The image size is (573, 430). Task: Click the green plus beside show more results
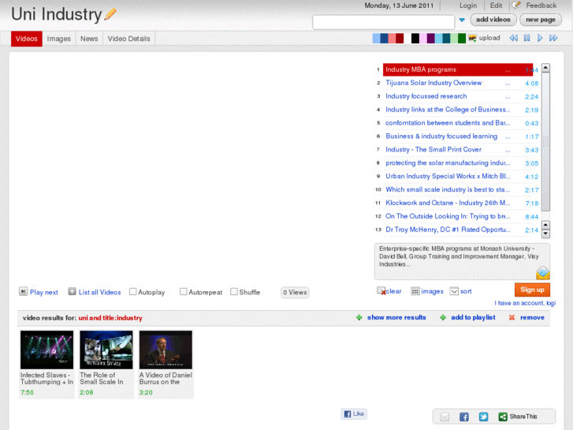tap(359, 318)
